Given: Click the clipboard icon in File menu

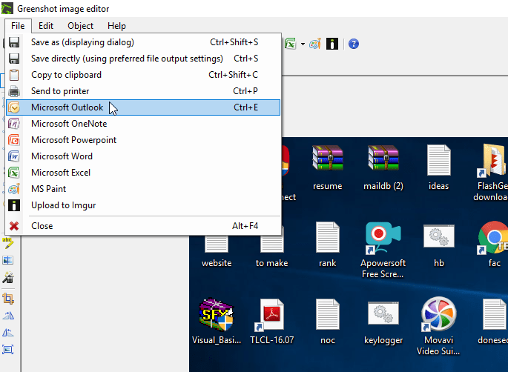Looking at the screenshot, I should point(14,75).
